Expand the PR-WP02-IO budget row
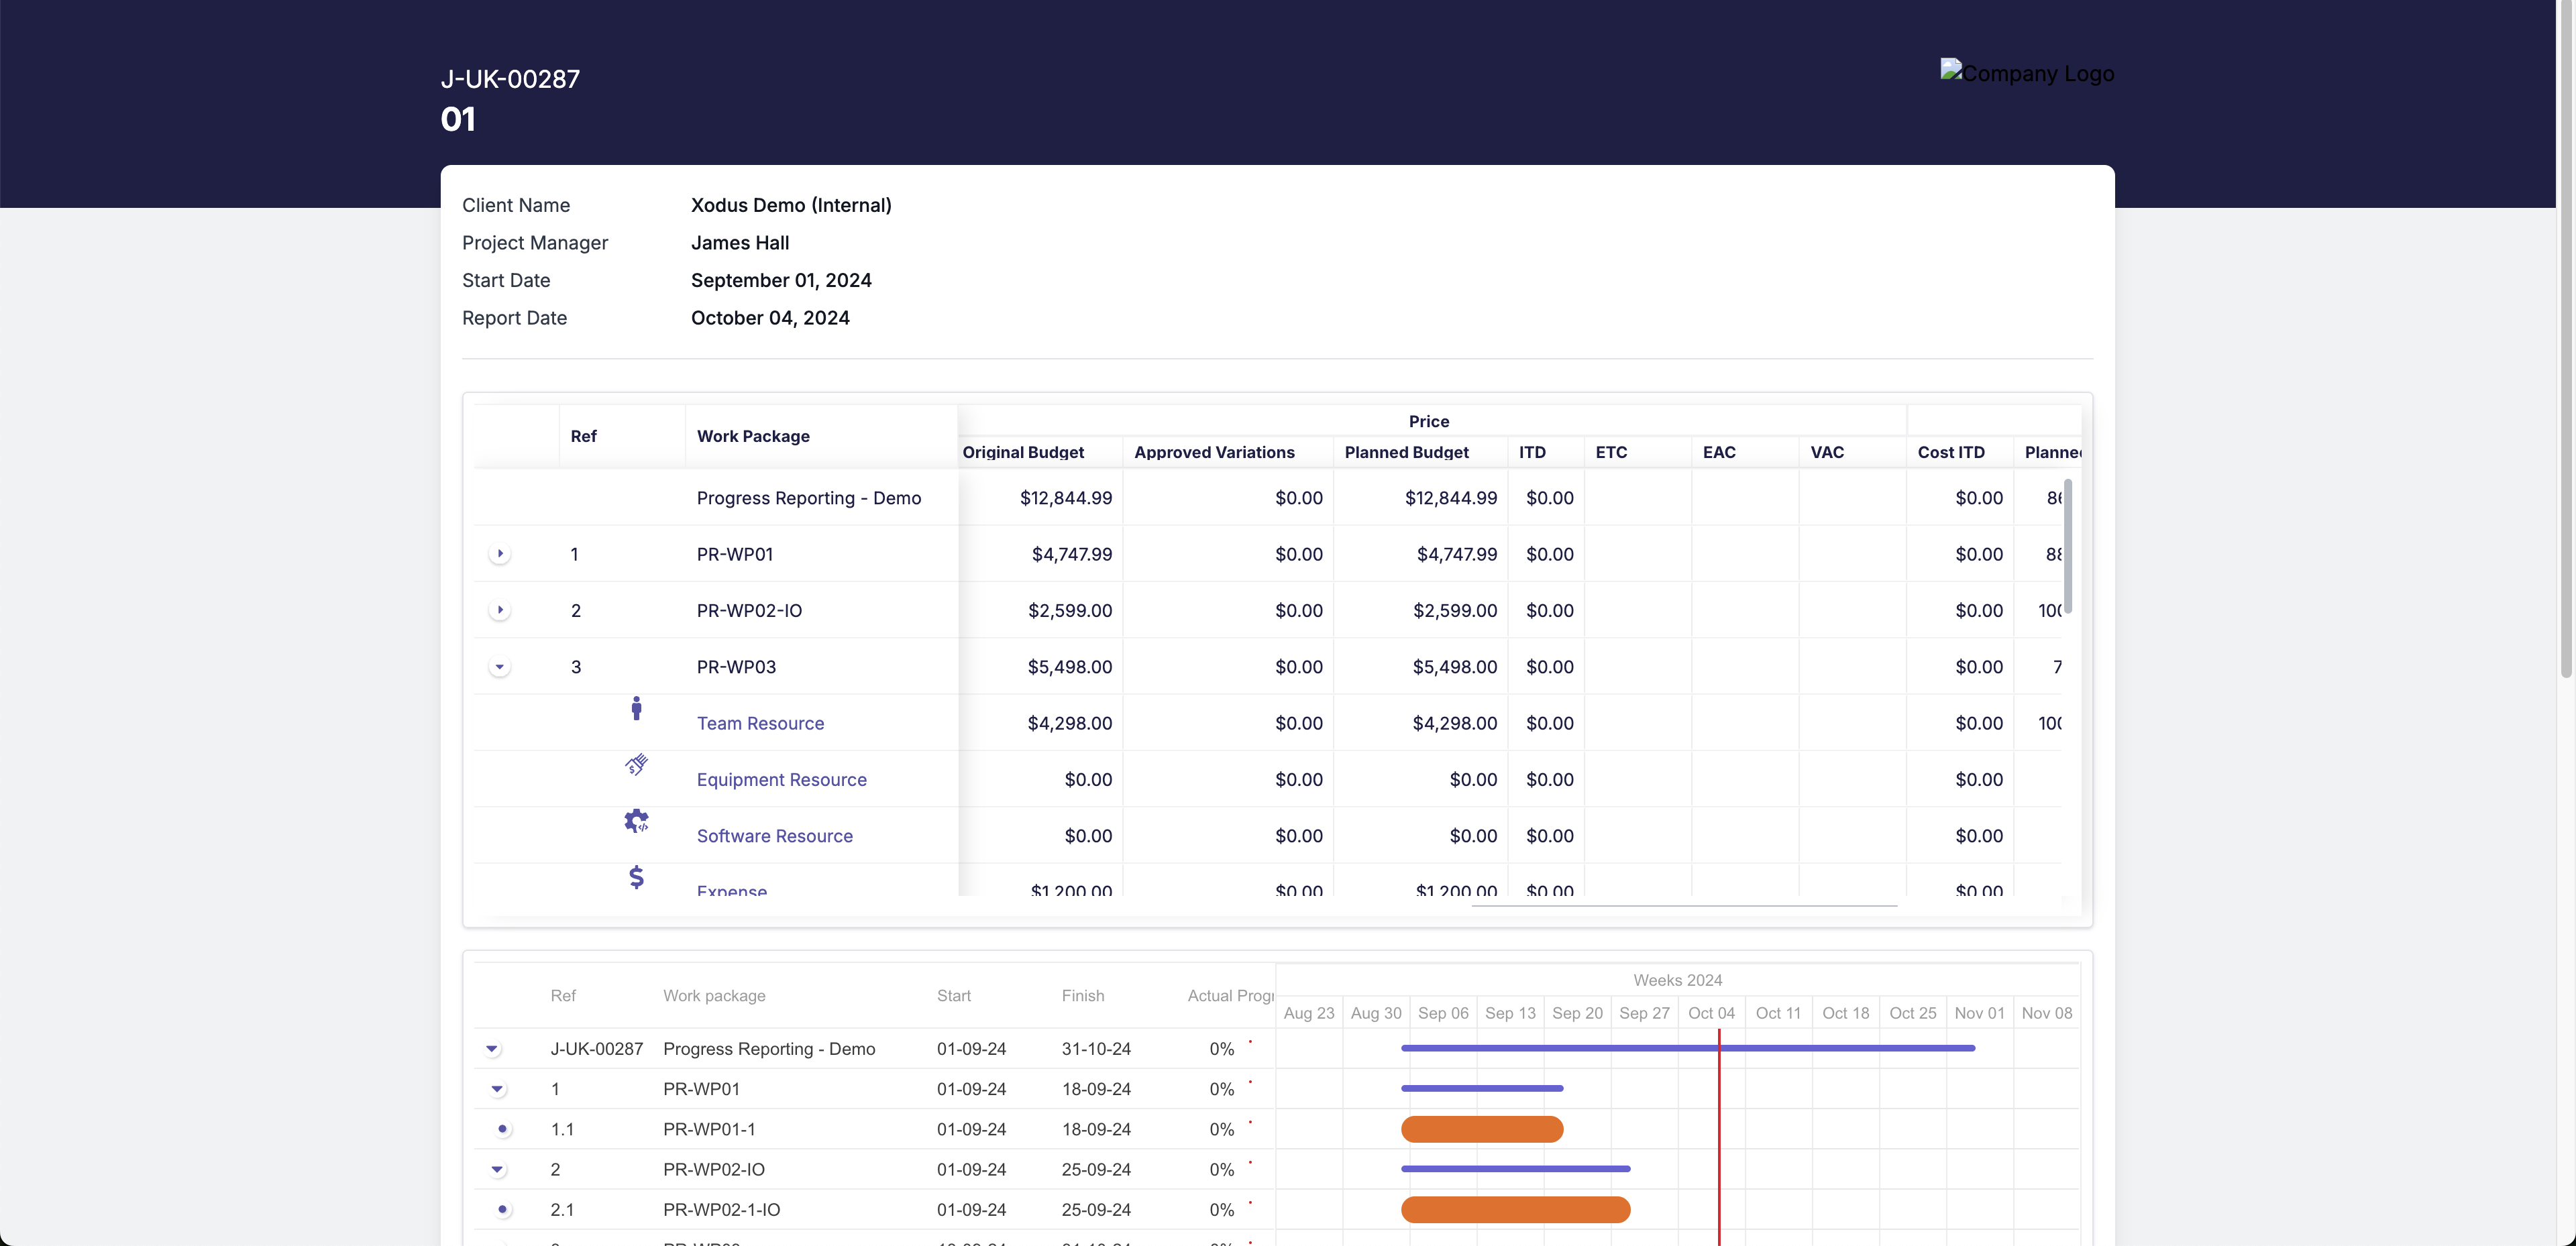The image size is (2576, 1246). click(500, 610)
